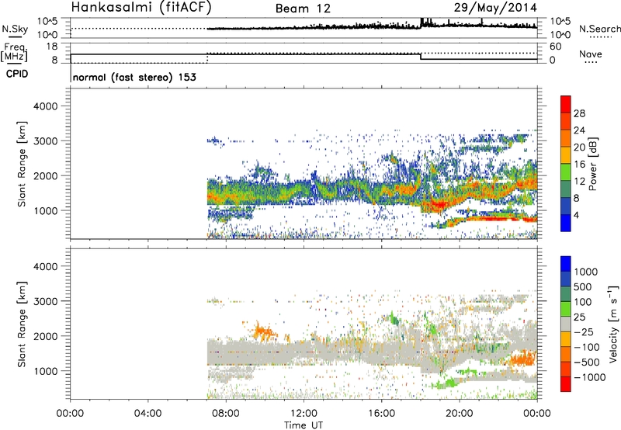Pick the yellow 16–20 dB Power colorbar segment
Viewport: 621px width, 430px height.
[566, 155]
